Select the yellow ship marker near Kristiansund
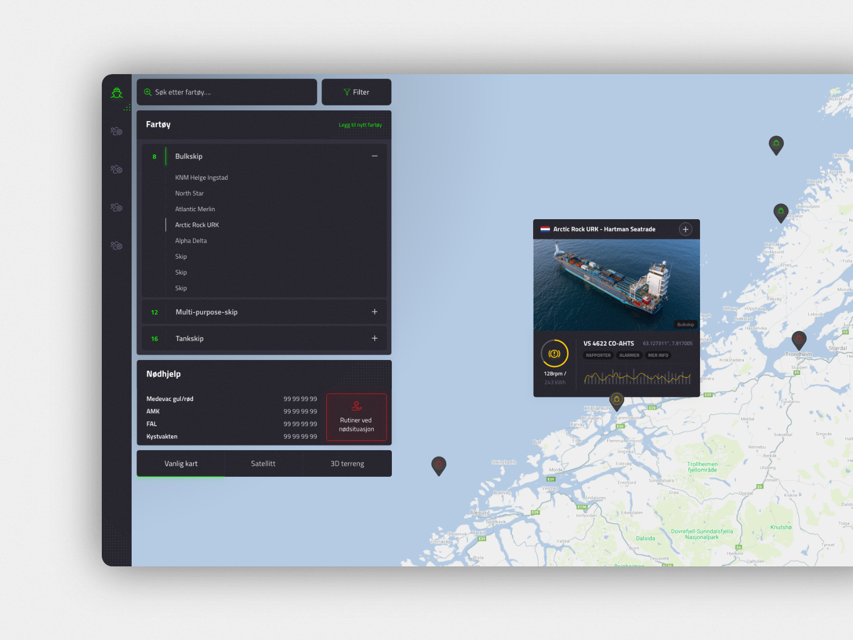 617,401
